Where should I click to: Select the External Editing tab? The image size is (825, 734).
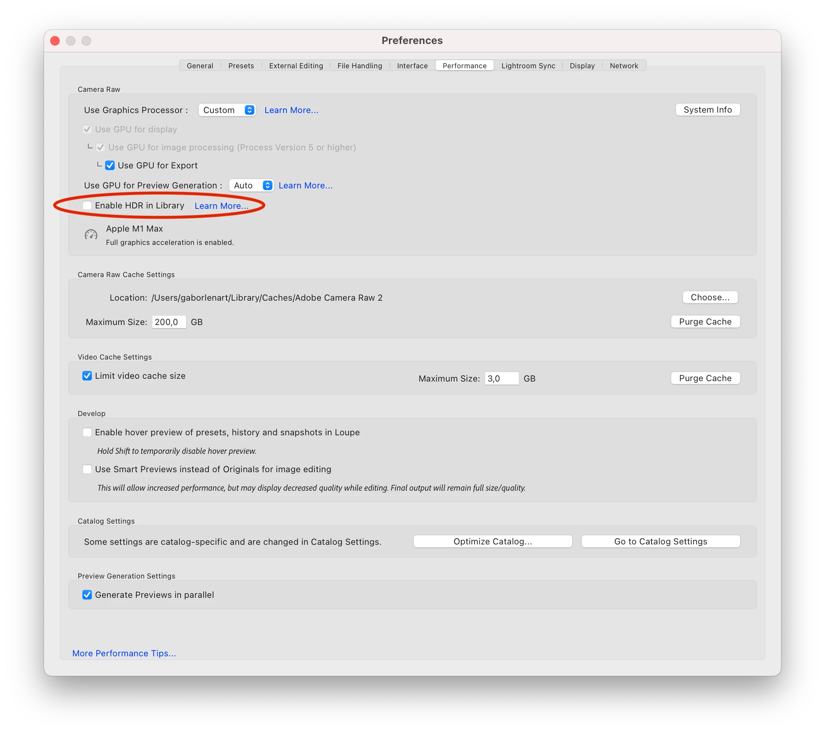[x=296, y=66]
